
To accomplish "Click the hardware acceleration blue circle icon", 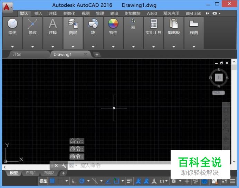I will click(204, 181).
